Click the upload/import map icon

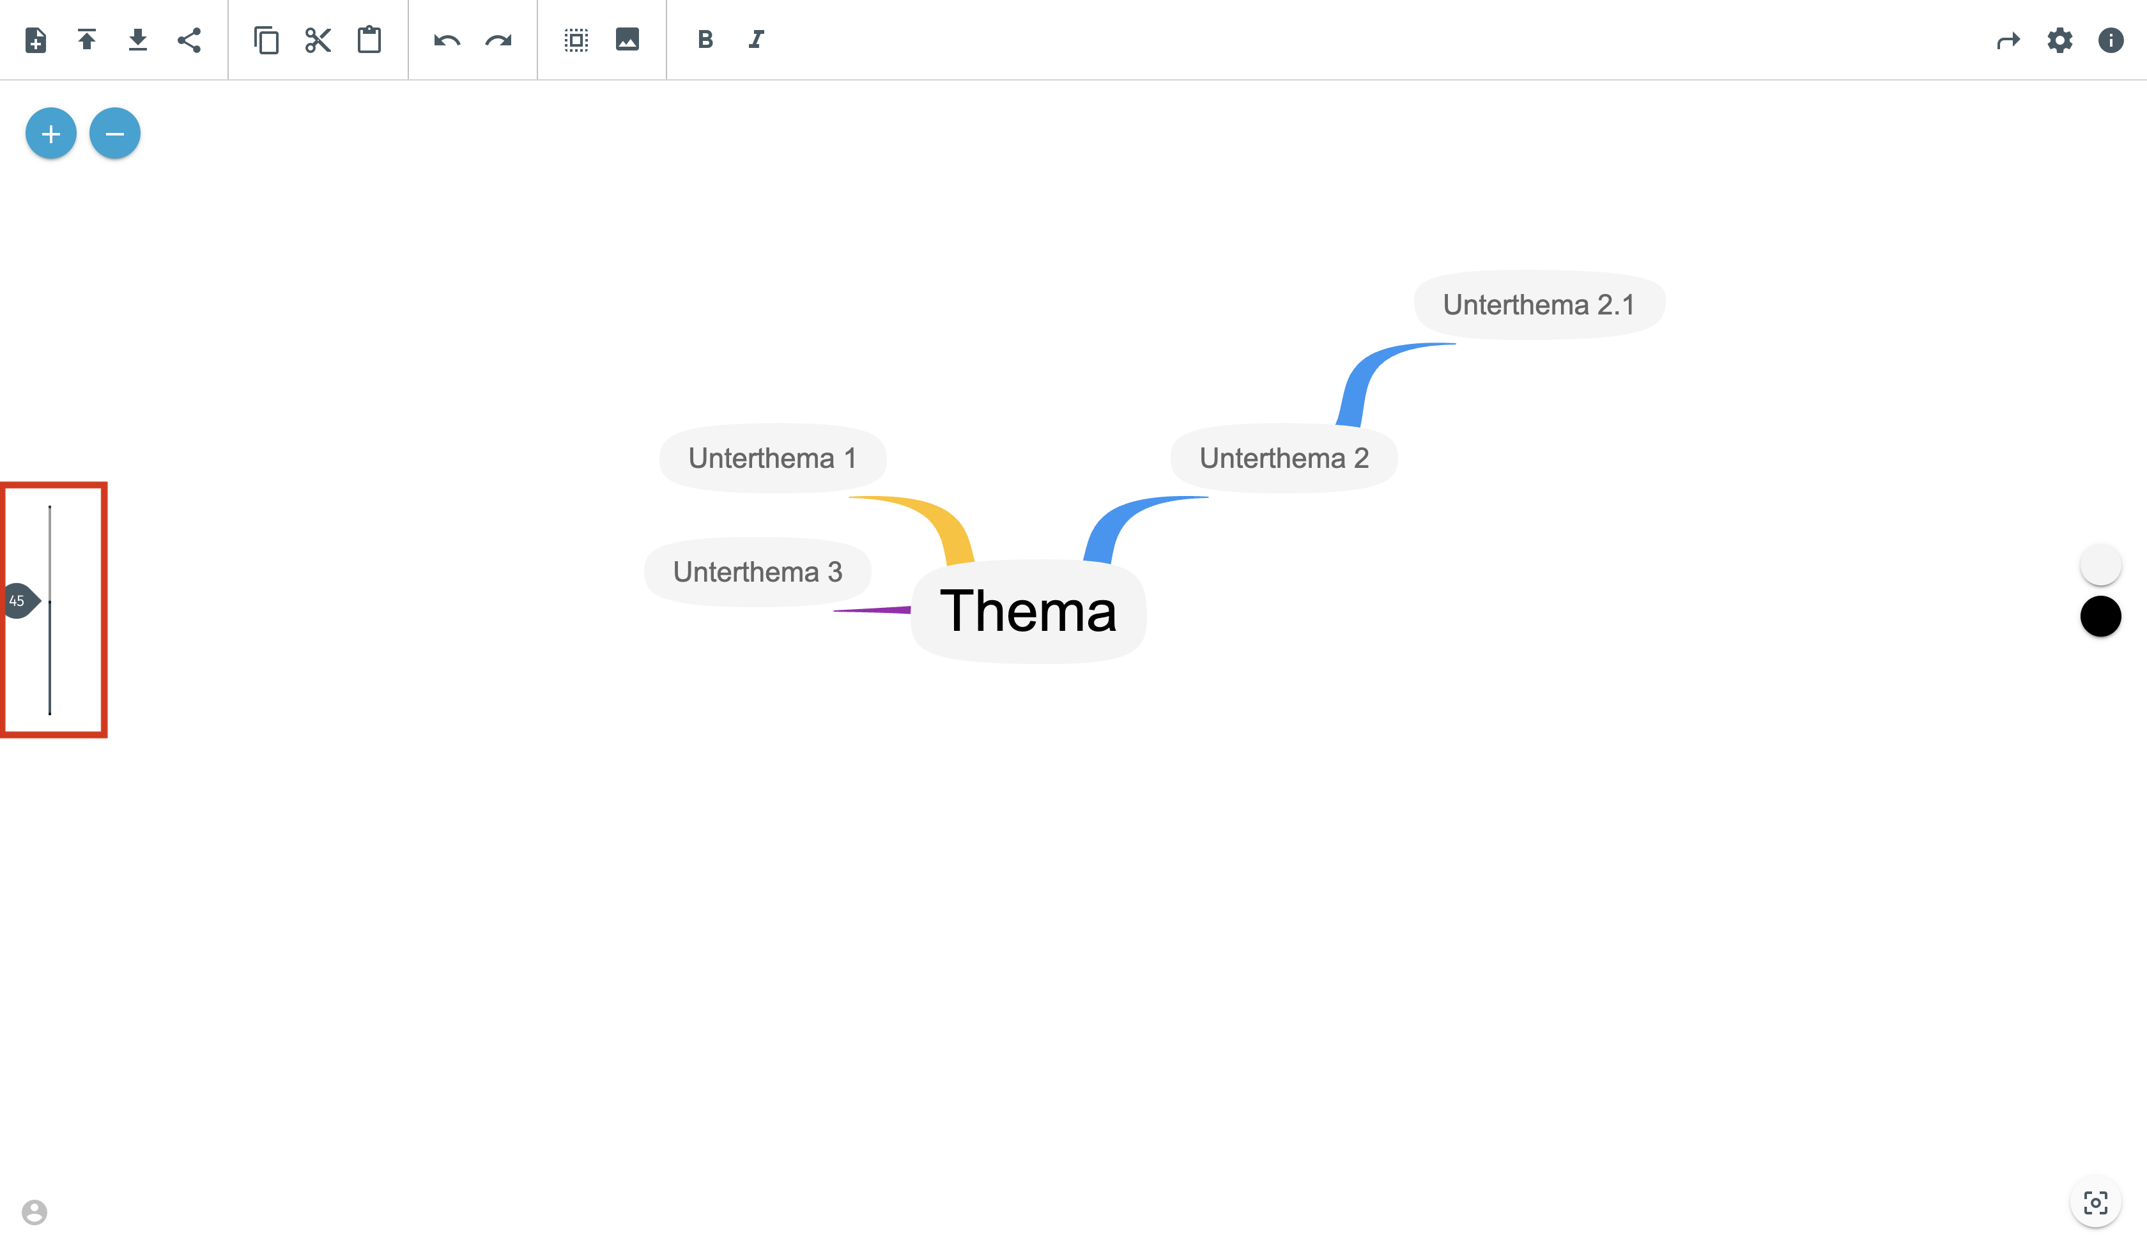pyautogui.click(x=87, y=40)
